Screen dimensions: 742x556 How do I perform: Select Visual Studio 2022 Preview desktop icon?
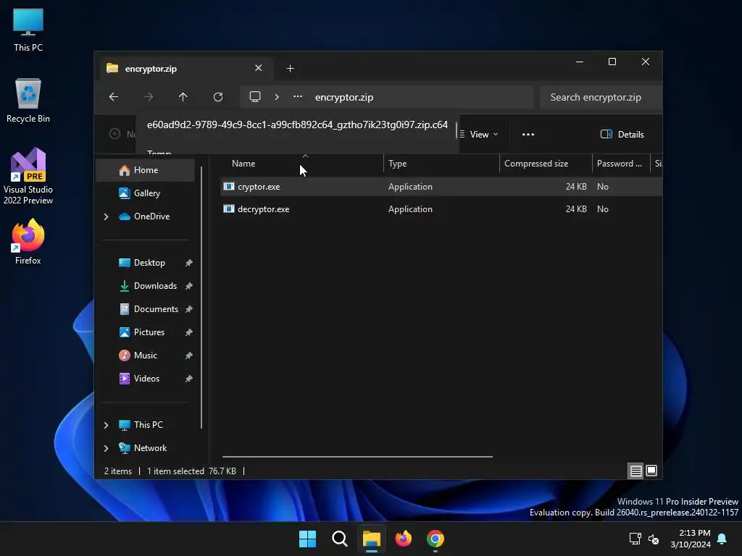[28, 176]
